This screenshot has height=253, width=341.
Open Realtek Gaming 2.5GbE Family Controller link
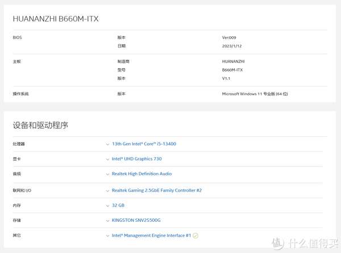coord(157,190)
